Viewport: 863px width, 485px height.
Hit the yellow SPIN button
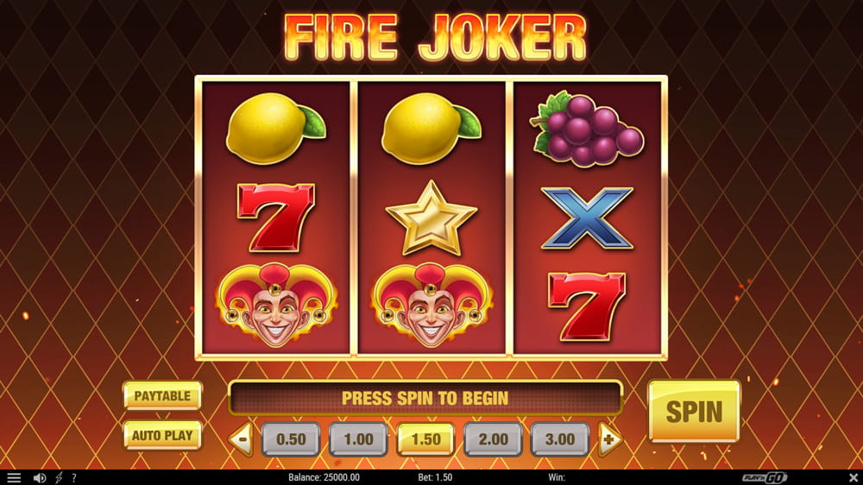(x=694, y=412)
